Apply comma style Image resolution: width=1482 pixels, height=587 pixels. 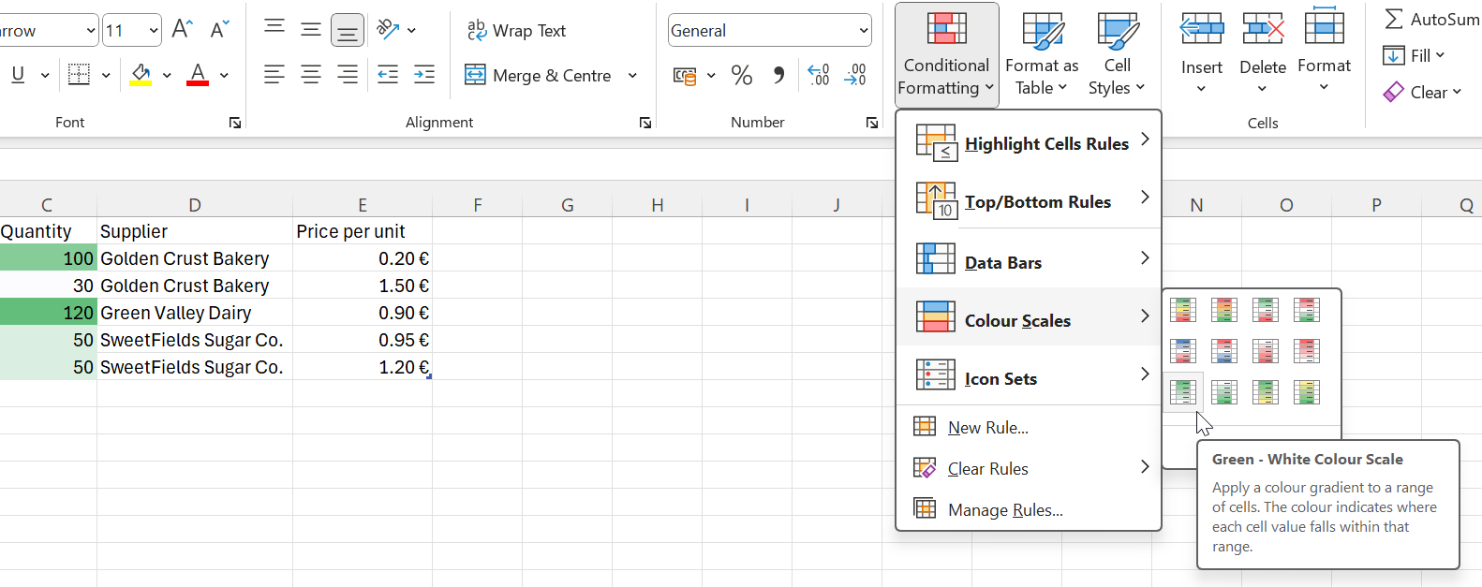point(778,75)
